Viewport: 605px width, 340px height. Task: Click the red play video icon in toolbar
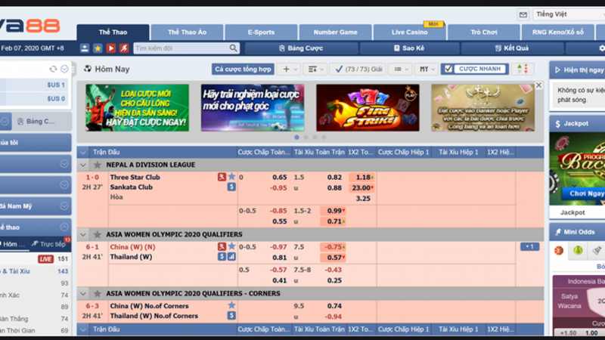point(110,48)
